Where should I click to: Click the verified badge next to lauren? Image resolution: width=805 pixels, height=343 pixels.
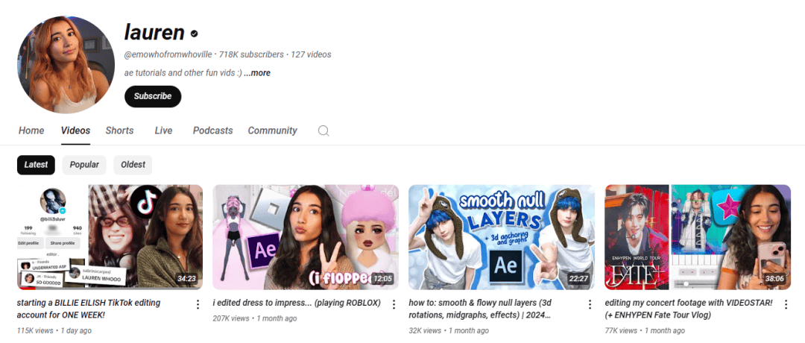(x=194, y=34)
